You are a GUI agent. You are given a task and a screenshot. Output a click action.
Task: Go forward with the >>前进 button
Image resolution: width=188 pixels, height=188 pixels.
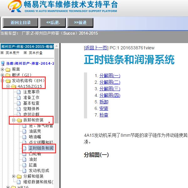coord(80,23)
